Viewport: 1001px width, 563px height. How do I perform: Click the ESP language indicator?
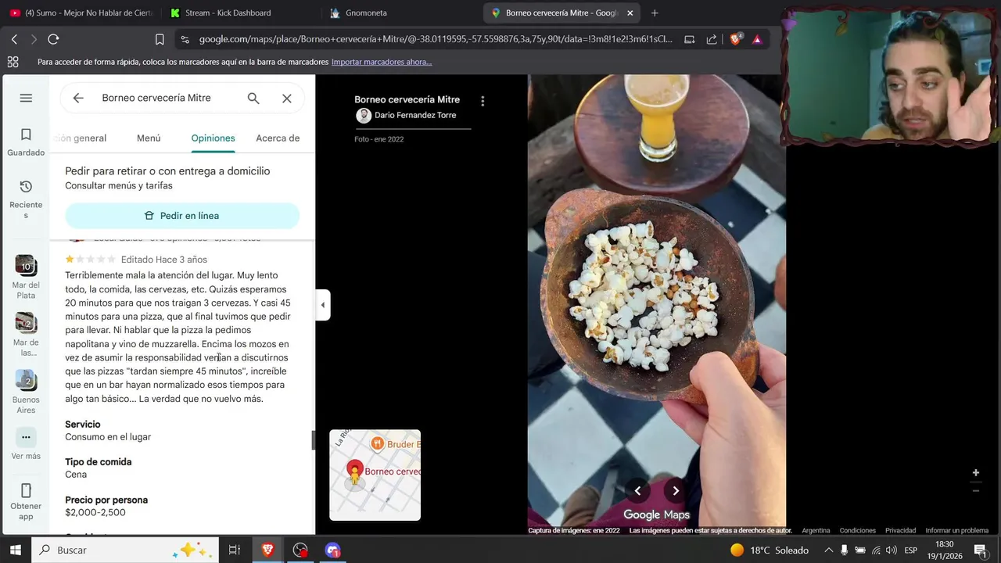(x=910, y=550)
